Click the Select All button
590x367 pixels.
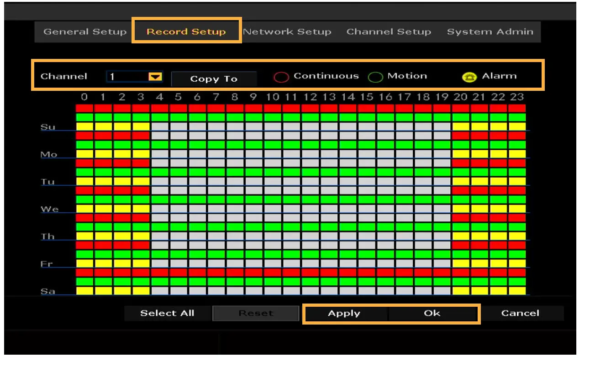(167, 313)
